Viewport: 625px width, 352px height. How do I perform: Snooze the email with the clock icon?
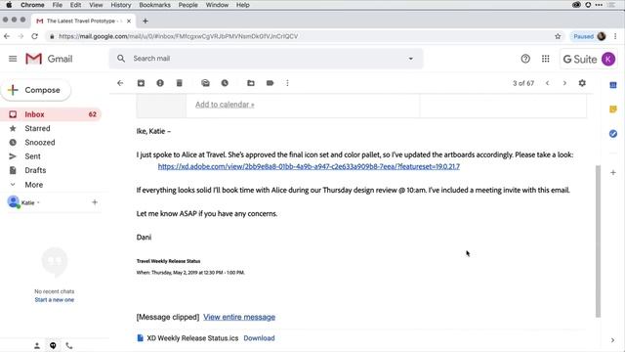(x=225, y=83)
